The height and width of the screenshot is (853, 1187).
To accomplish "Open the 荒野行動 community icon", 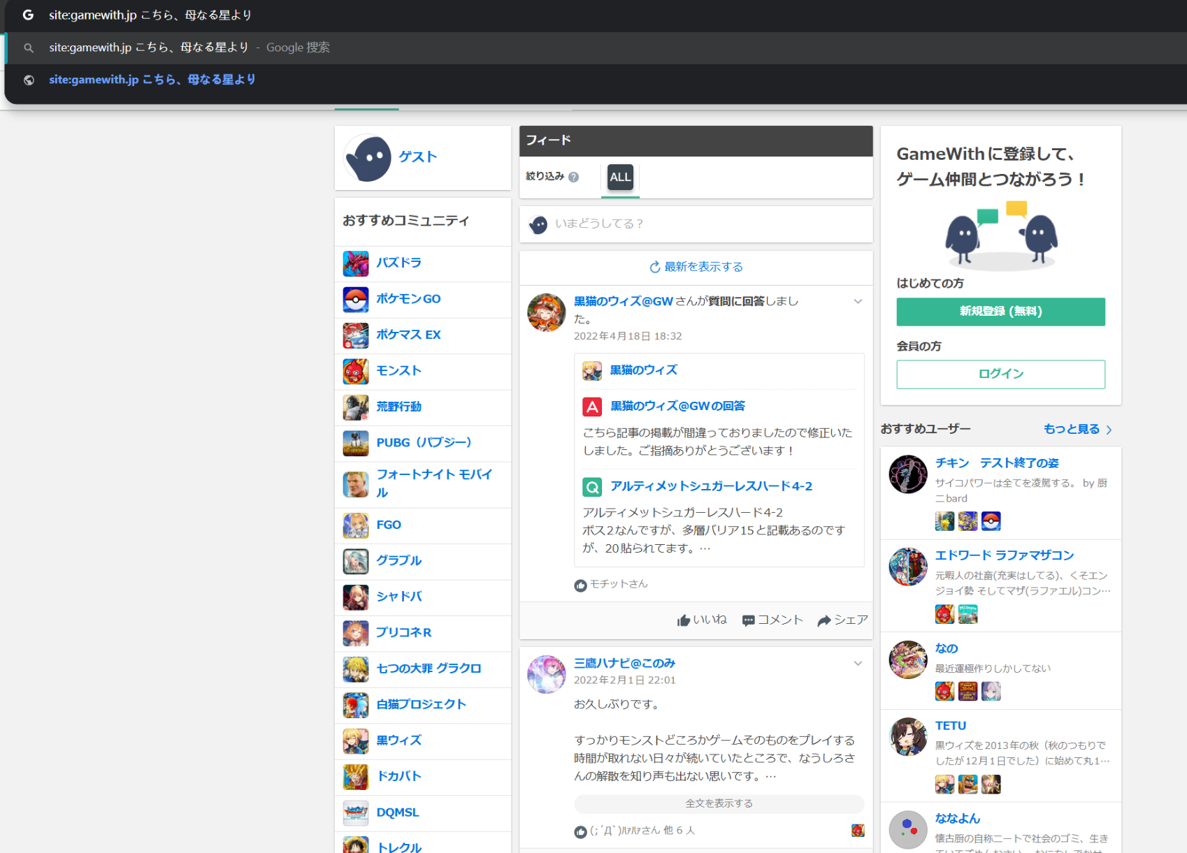I will 356,407.
